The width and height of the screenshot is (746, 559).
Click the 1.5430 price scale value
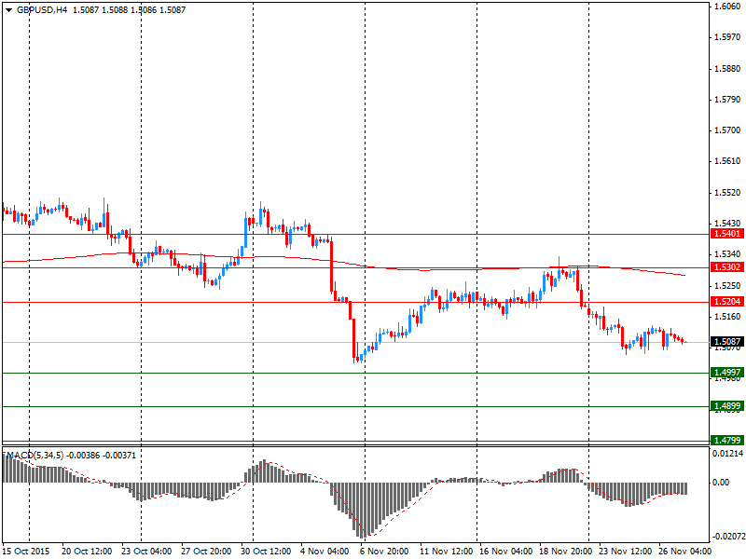click(727, 224)
